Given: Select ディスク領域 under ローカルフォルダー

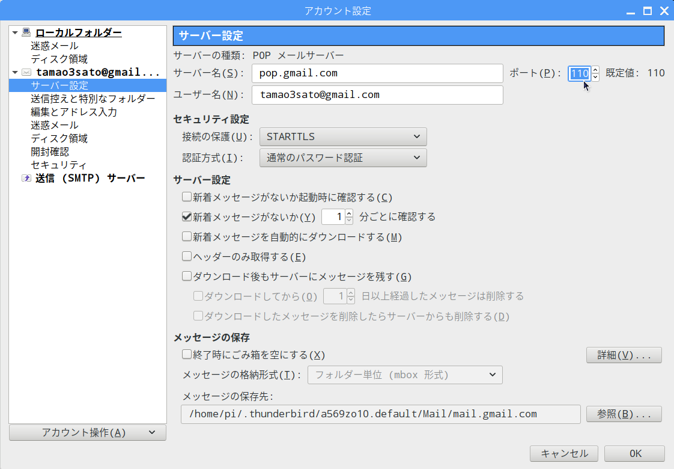Looking at the screenshot, I should tap(59, 59).
